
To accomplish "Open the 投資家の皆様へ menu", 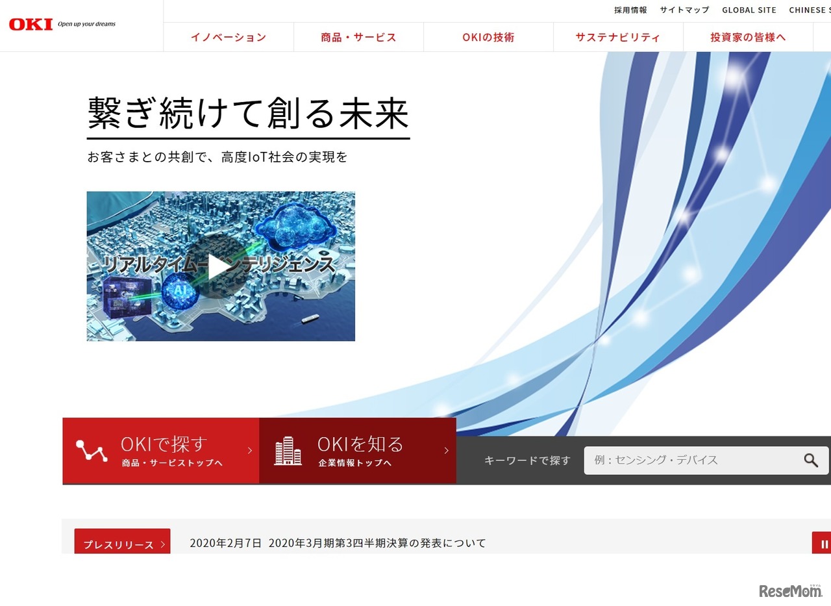I will pos(748,37).
